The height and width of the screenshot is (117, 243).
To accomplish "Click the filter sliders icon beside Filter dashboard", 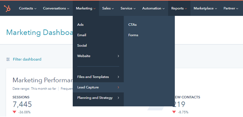I will [8, 59].
